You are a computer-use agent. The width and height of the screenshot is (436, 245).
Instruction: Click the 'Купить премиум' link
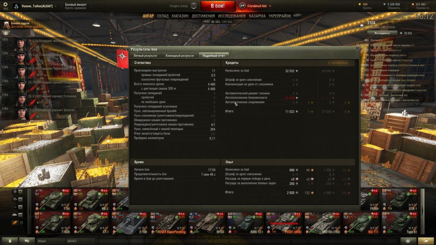pyautogui.click(x=75, y=8)
